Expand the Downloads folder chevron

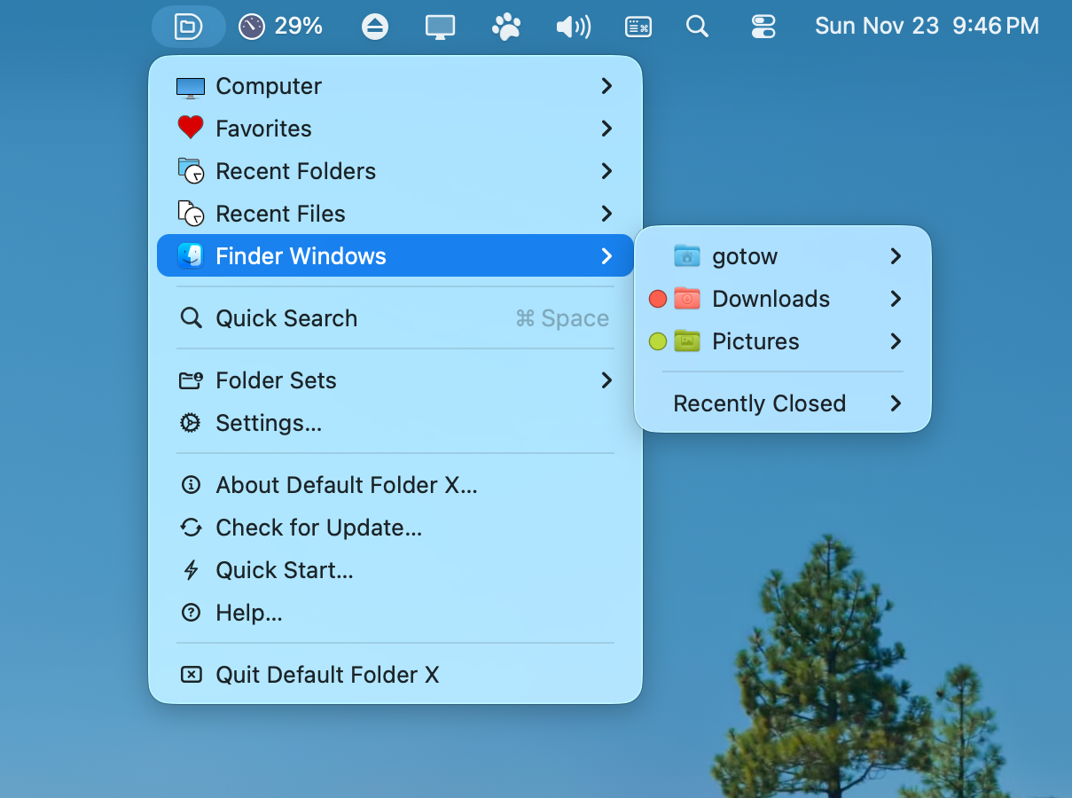pos(896,299)
